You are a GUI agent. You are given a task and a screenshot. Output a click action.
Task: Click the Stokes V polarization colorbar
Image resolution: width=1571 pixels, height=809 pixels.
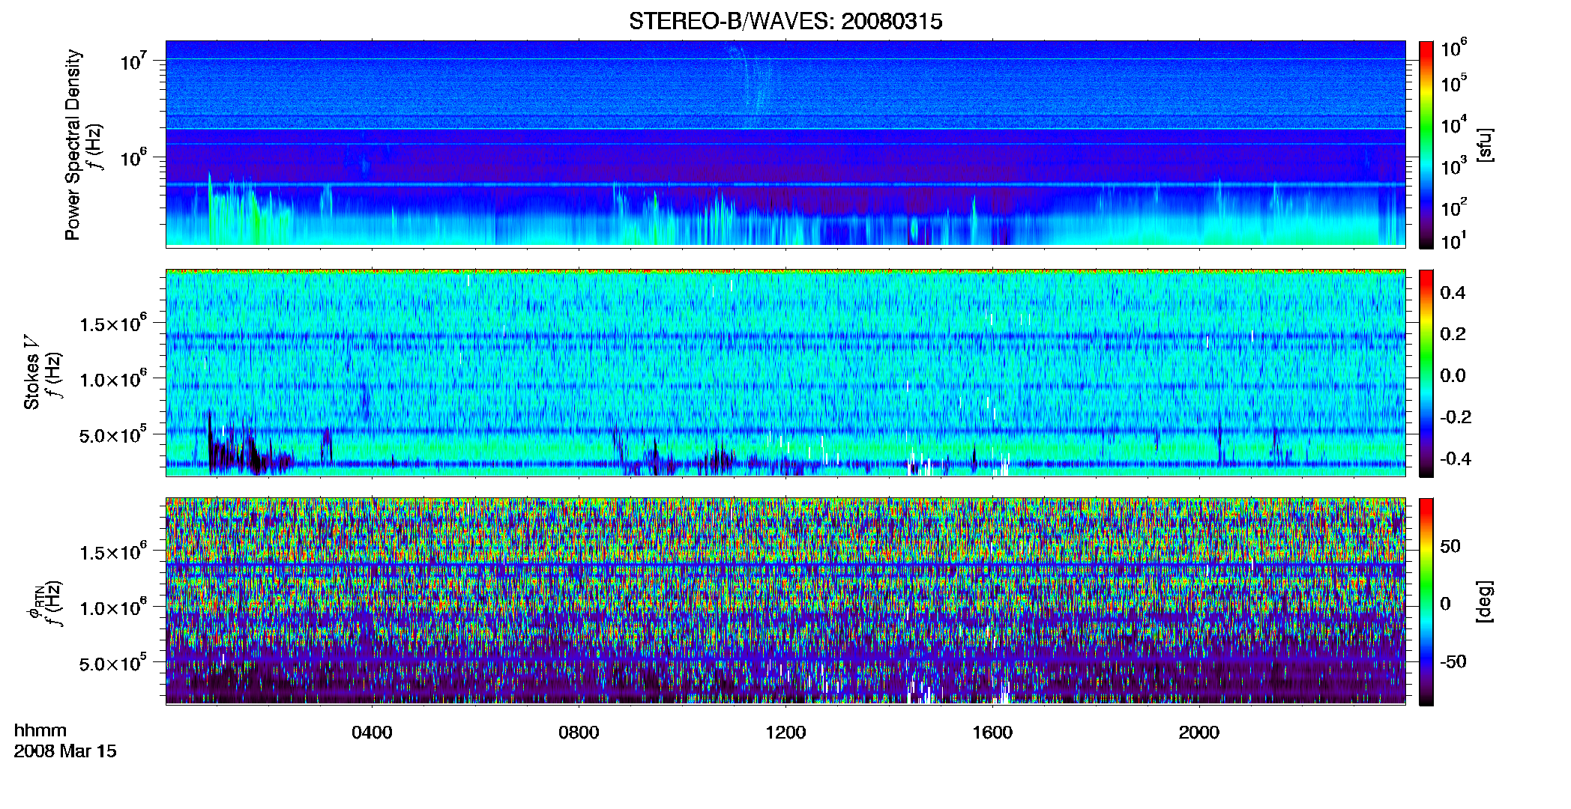click(x=1426, y=373)
